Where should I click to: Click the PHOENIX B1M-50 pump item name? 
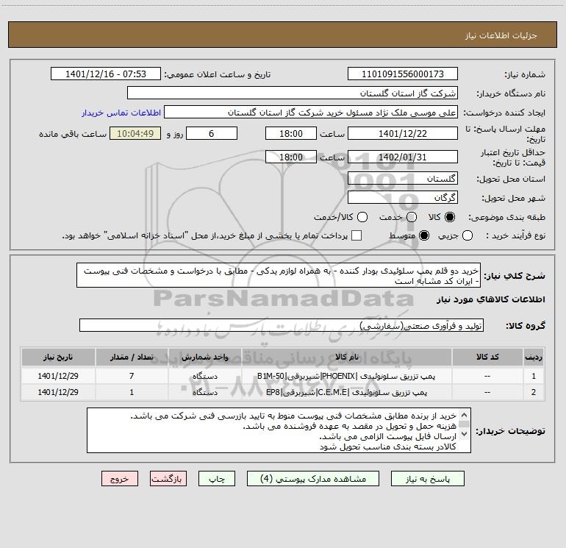click(x=346, y=376)
